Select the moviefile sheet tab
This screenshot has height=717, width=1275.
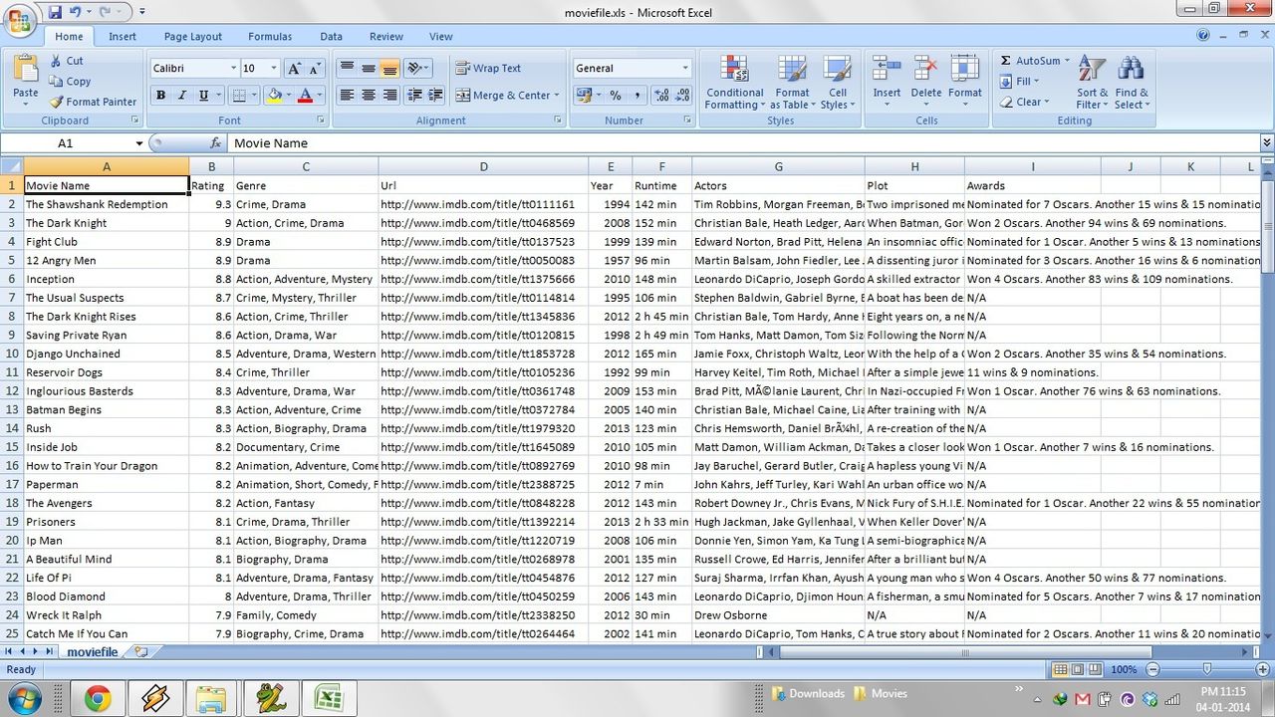coord(93,652)
